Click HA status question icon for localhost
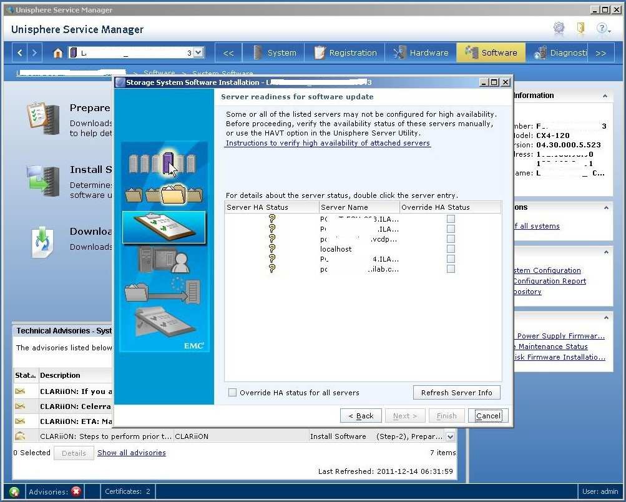Screen dimensions: 626x502 click(272, 249)
